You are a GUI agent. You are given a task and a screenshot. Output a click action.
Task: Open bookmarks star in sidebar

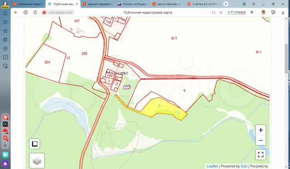[5, 31]
